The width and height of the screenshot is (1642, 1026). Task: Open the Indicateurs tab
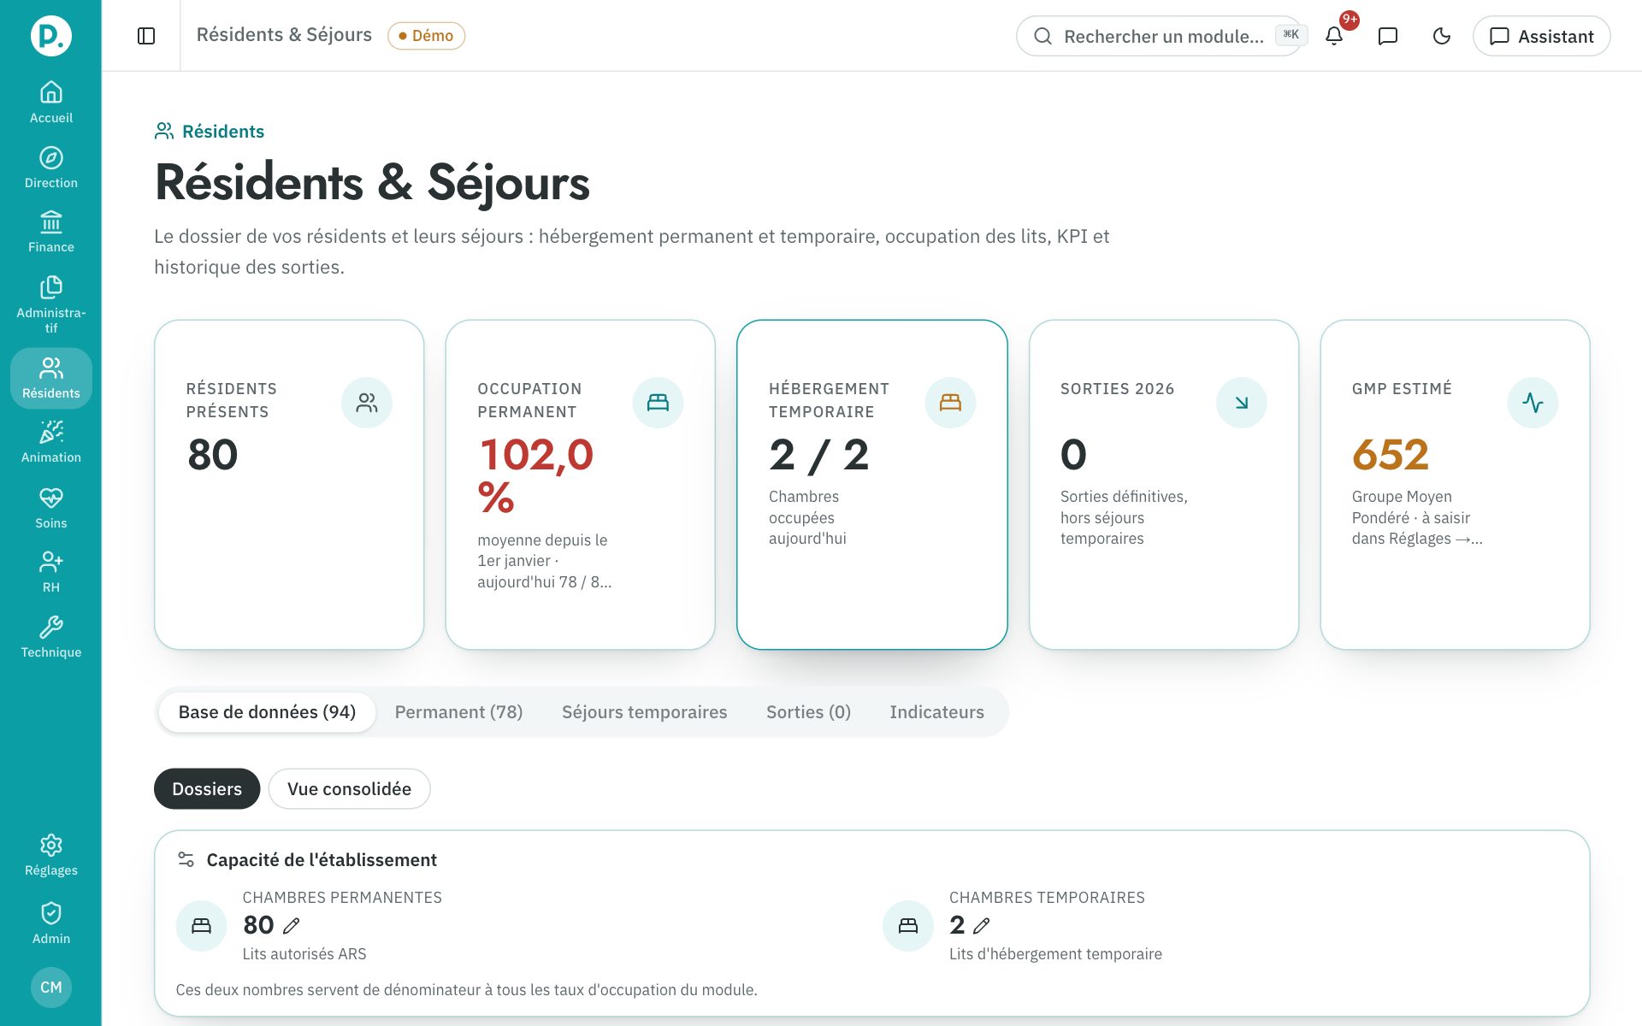click(936, 712)
